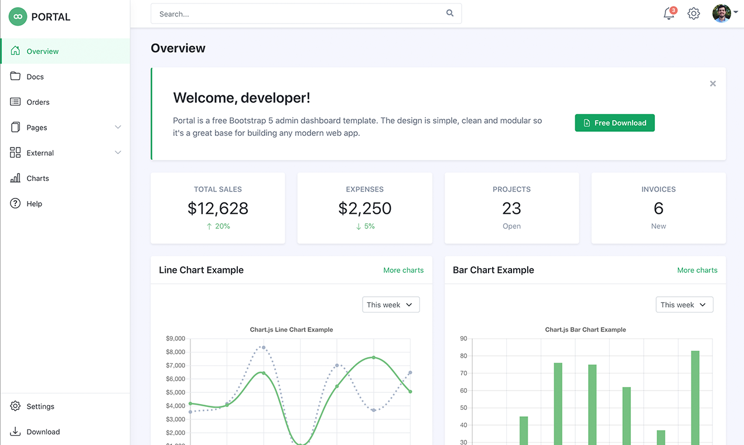Click the Charts bar-graph icon
The image size is (744, 445).
coord(14,178)
